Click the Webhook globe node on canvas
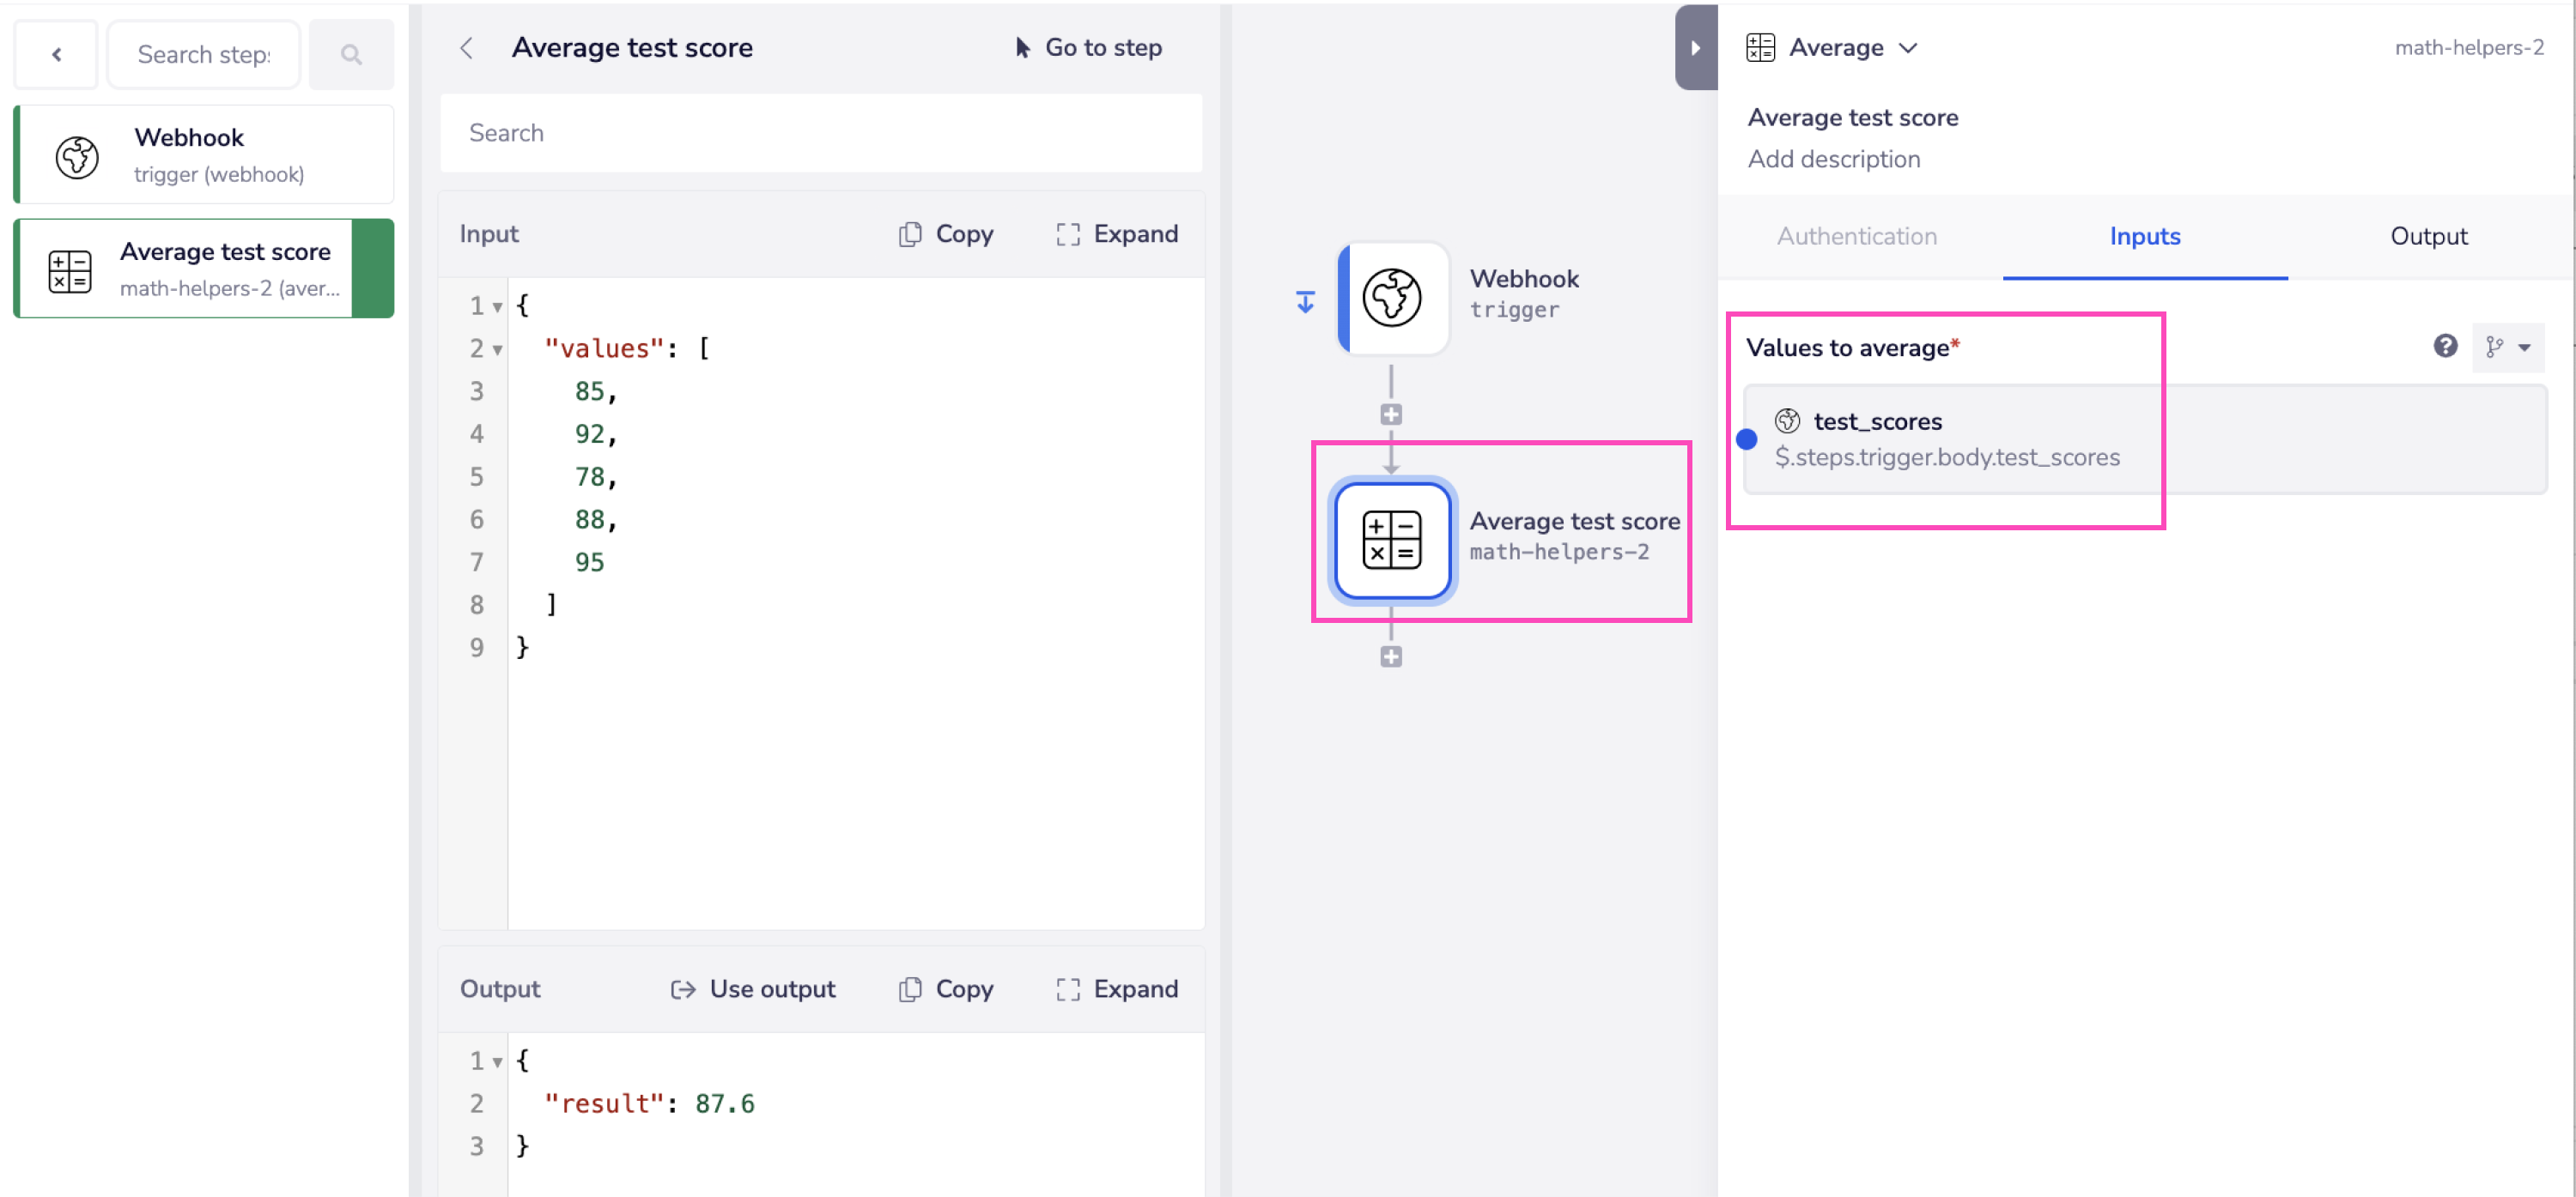The image size is (2576, 1197). (x=1392, y=298)
